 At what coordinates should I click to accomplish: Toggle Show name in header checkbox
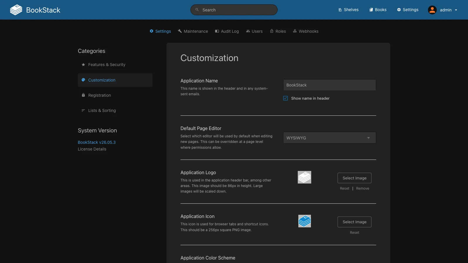pyautogui.click(x=285, y=98)
